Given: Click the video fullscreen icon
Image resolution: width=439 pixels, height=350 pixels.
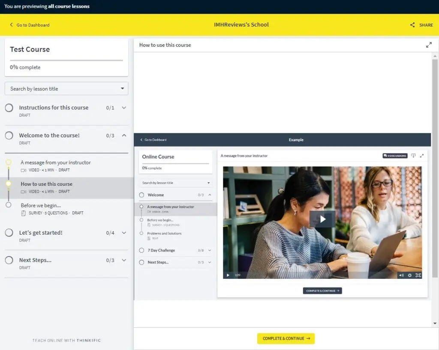Looking at the screenshot, I should (x=418, y=275).
